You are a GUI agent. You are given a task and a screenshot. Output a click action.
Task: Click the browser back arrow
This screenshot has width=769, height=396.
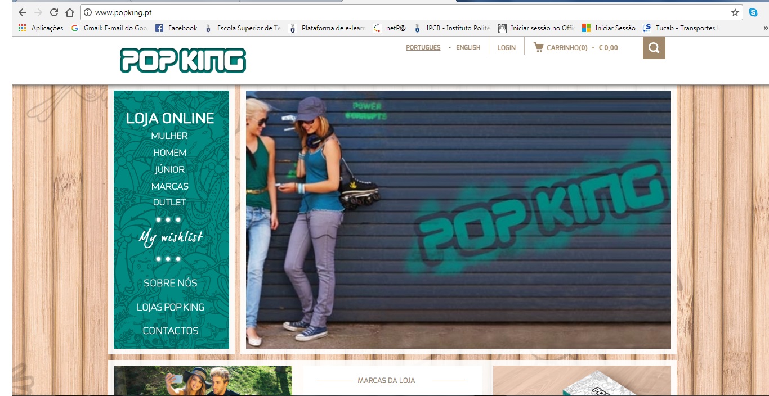pos(23,12)
